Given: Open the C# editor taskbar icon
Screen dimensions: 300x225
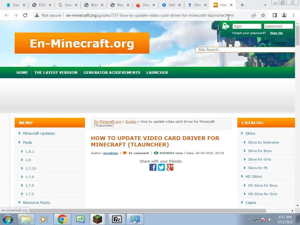Looking at the screenshot, I should [x=80, y=219].
